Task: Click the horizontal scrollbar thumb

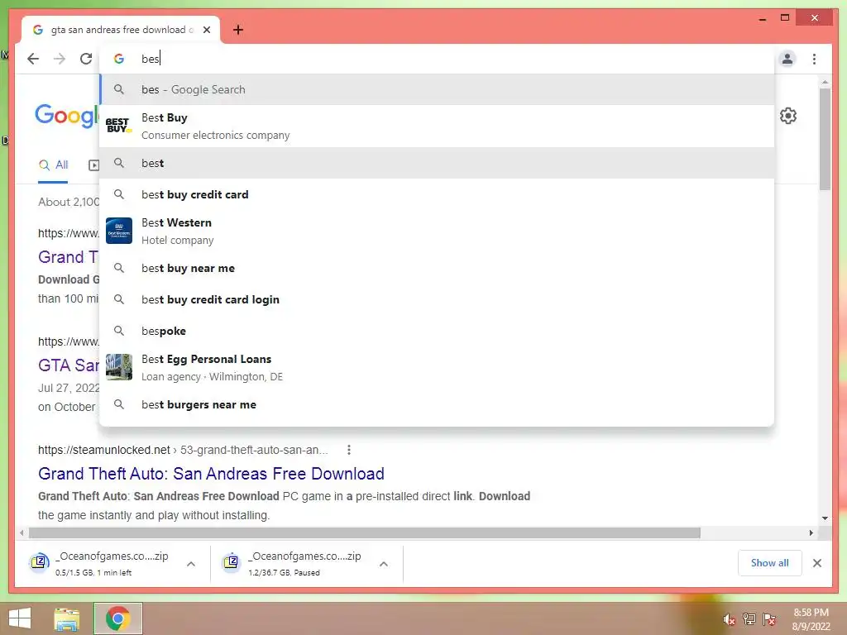Action: (x=365, y=533)
